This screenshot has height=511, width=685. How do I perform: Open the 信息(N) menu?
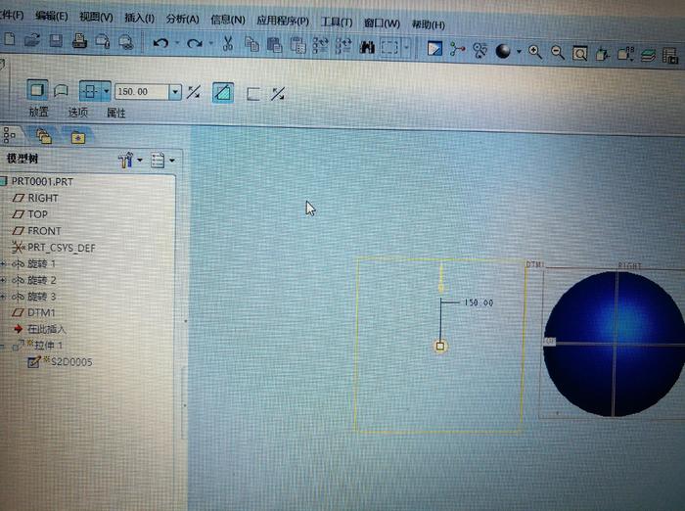click(x=228, y=20)
